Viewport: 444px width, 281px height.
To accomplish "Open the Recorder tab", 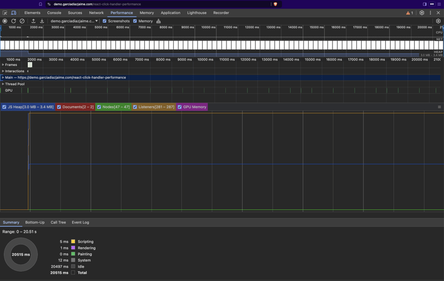I will click(x=221, y=13).
